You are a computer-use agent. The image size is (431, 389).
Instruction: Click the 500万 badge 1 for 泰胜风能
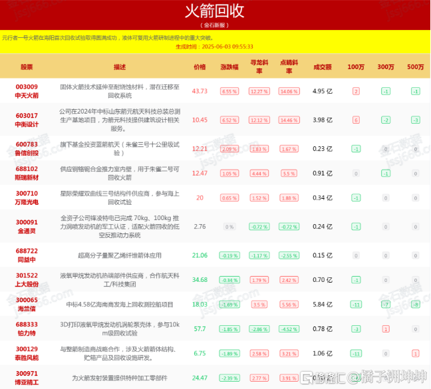[416, 354]
